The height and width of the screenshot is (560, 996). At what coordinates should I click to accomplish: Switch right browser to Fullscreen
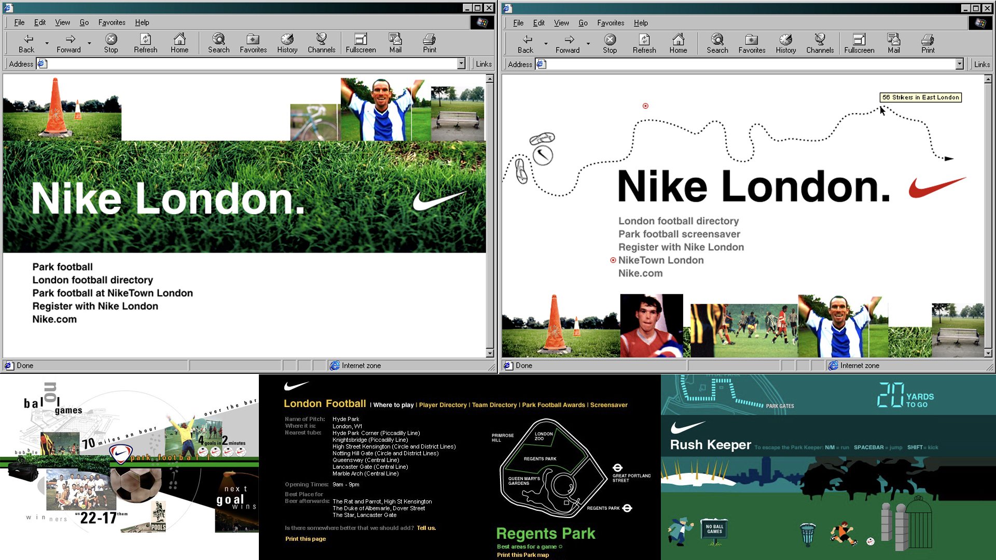pos(860,44)
